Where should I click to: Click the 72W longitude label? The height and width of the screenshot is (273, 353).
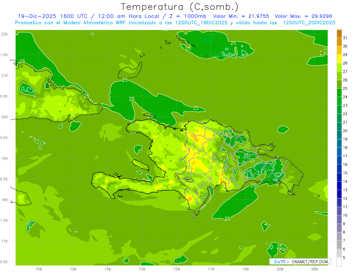176,269
